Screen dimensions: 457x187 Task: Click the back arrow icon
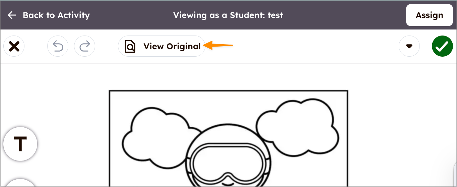pos(12,15)
